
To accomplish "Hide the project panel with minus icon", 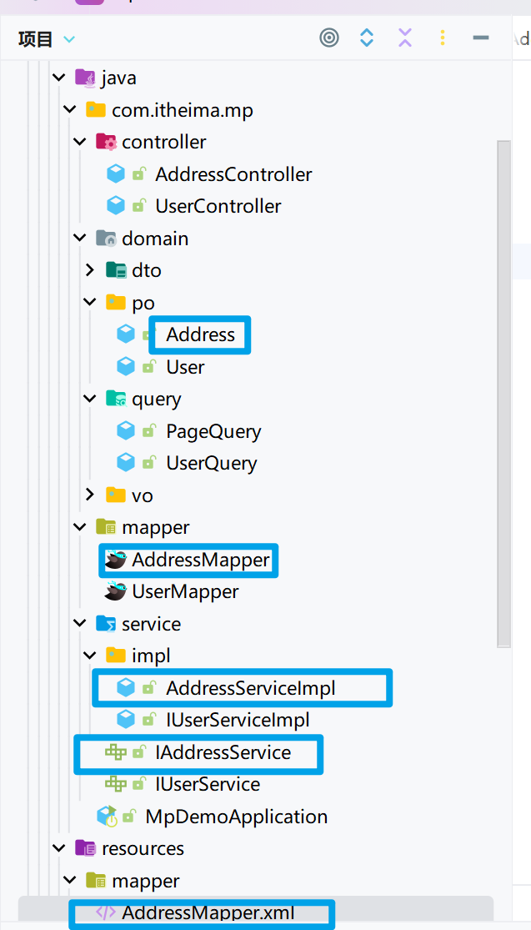I will [480, 38].
